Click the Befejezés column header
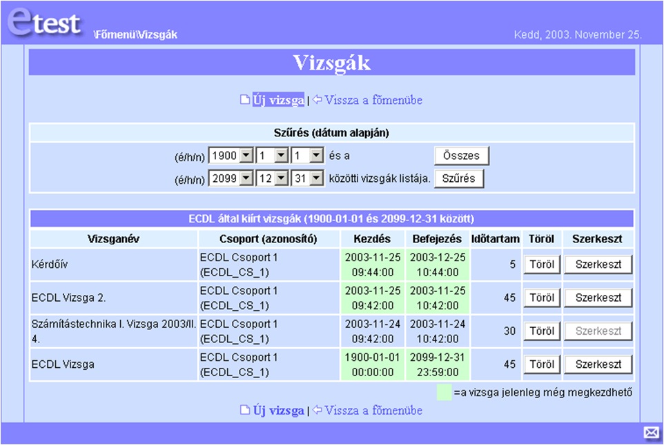 [x=437, y=239]
